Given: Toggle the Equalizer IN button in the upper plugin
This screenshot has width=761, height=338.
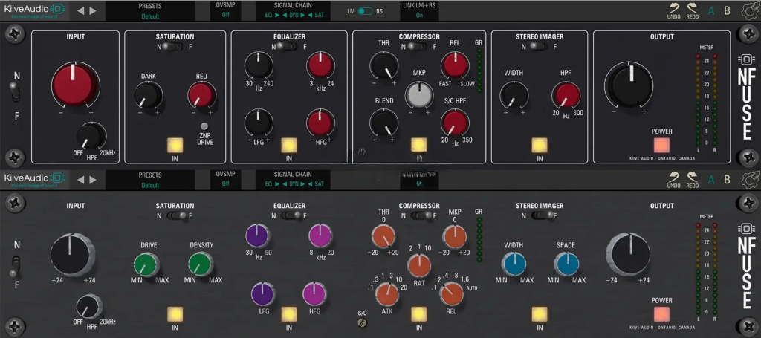Looking at the screenshot, I should [289, 146].
